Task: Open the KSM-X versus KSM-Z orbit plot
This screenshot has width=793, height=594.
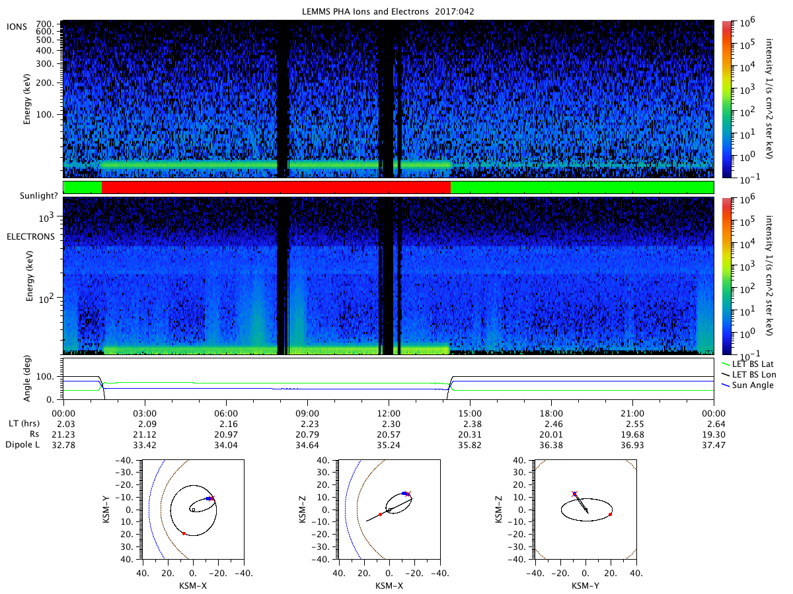Action: tap(389, 509)
